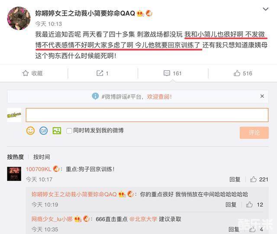The image size is (277, 234).
Task: Focus the comment text input box
Action: 147,115
